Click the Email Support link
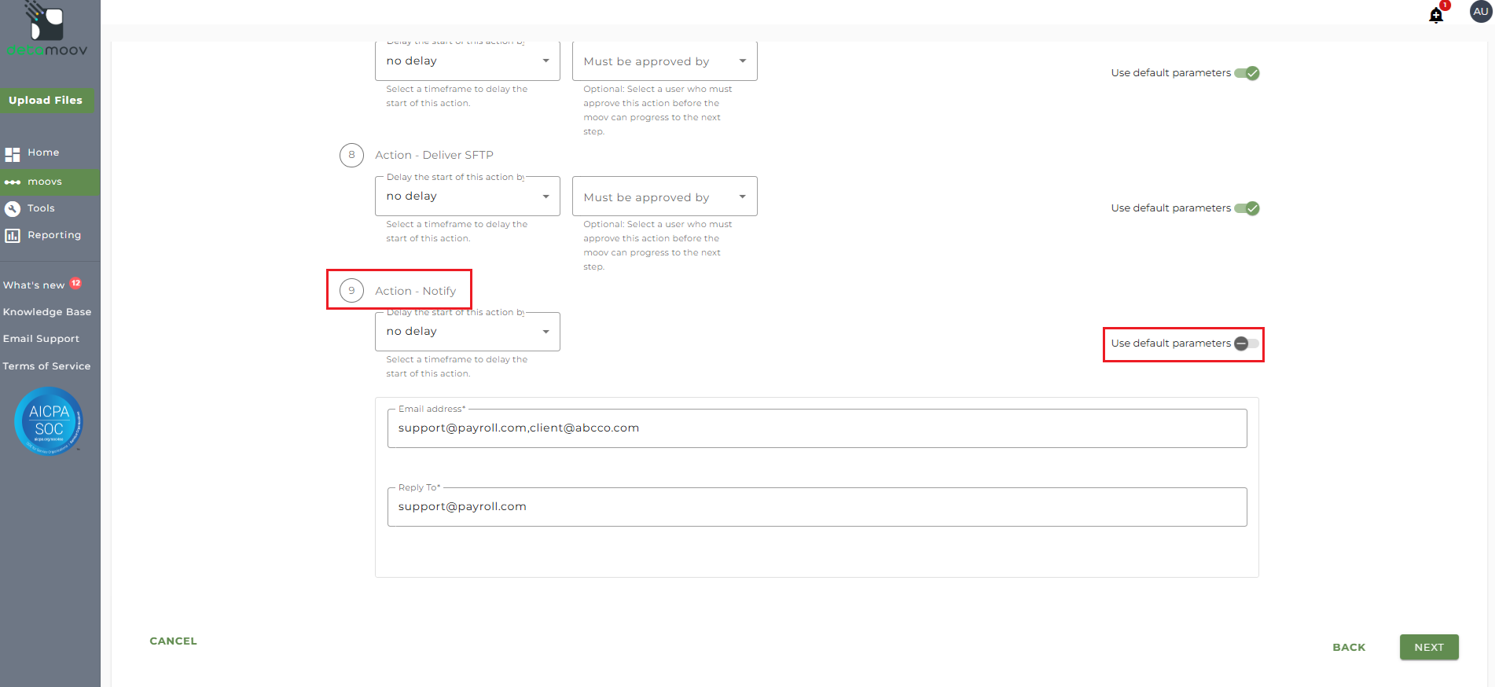The width and height of the screenshot is (1495, 687). 41,339
